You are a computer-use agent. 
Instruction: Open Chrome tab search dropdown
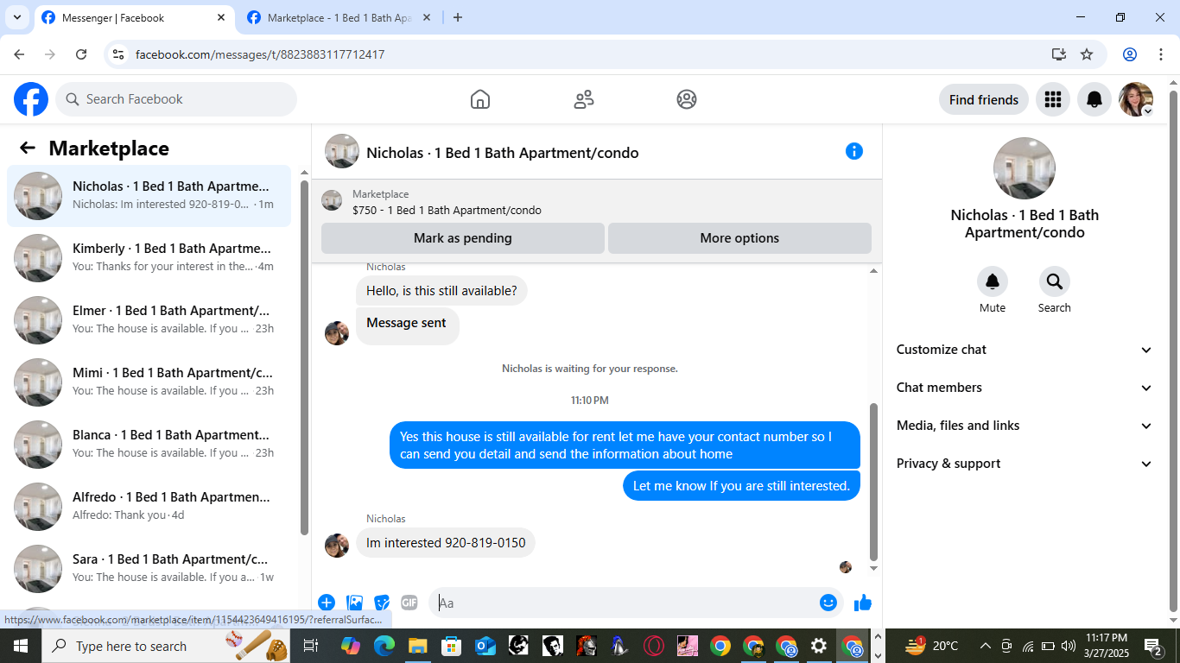(17, 17)
